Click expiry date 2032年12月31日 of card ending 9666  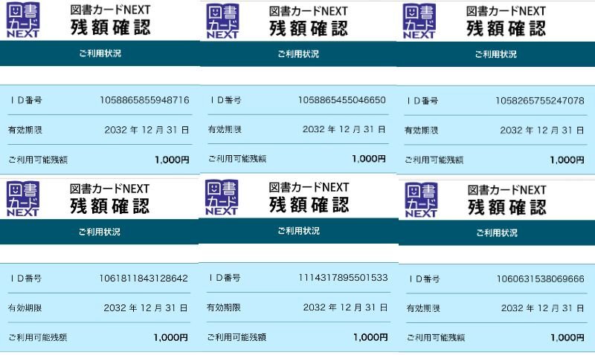tap(543, 308)
